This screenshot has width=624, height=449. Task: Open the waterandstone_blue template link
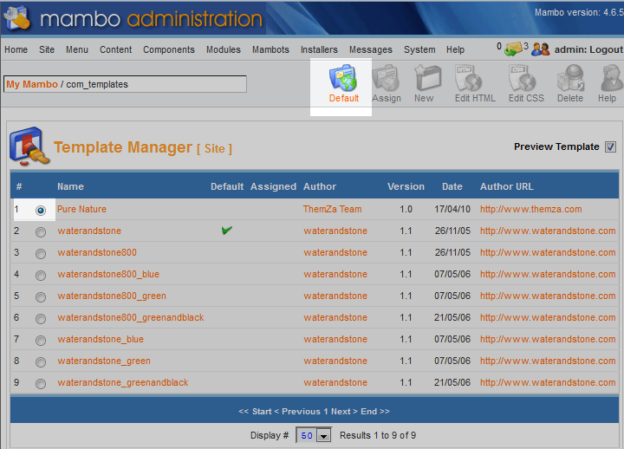(x=101, y=339)
